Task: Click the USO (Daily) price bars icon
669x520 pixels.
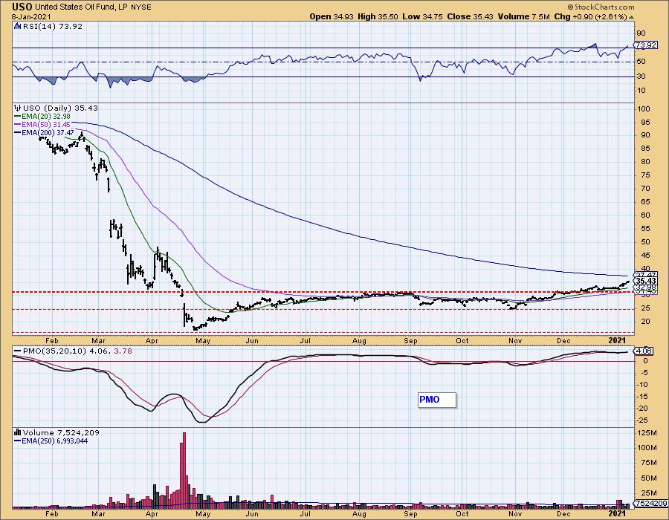Action: click(18, 108)
